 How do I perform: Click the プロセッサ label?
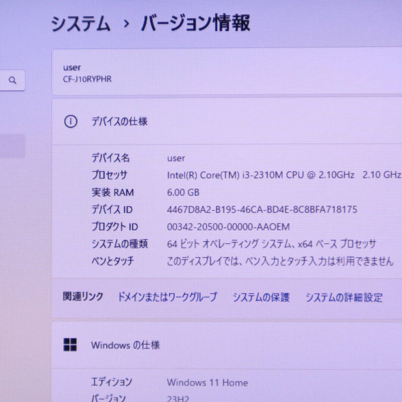pyautogui.click(x=110, y=175)
